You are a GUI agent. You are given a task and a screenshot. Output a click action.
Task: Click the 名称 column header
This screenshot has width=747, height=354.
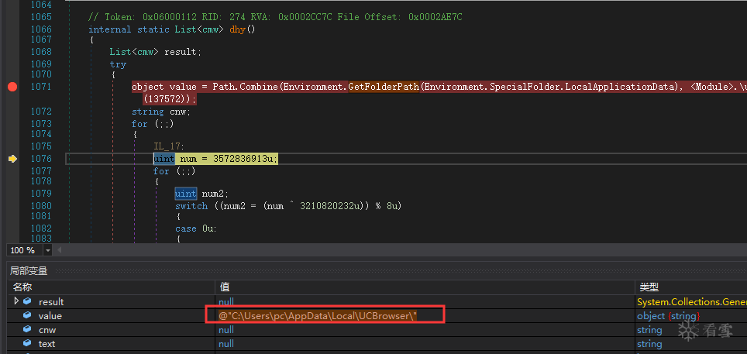(22, 287)
